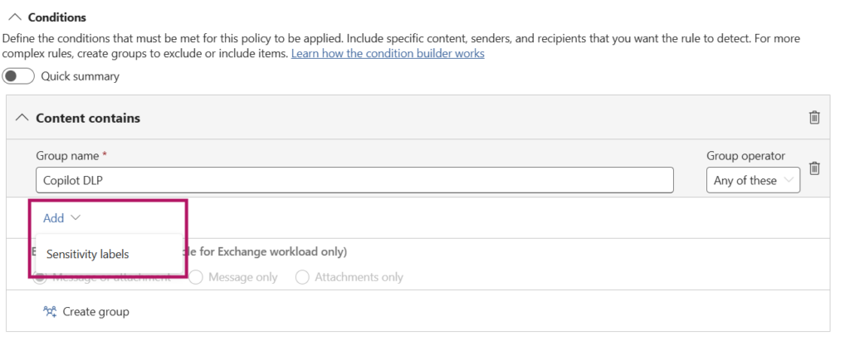Click the Quick summary label text
The image size is (850, 341).
pyautogui.click(x=81, y=76)
